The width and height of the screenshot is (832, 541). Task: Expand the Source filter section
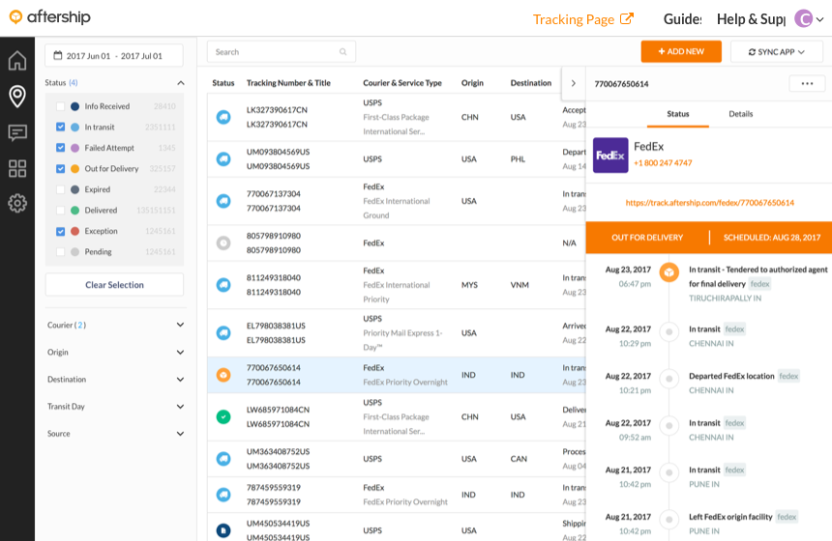(180, 434)
